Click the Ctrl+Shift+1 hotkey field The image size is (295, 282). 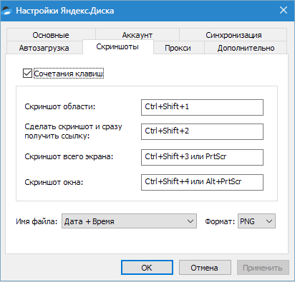point(202,107)
